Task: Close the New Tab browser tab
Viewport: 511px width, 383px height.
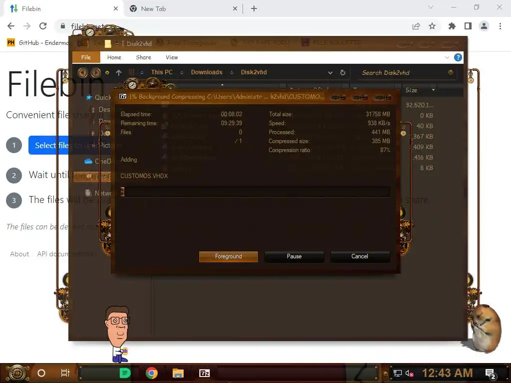Action: click(x=235, y=8)
